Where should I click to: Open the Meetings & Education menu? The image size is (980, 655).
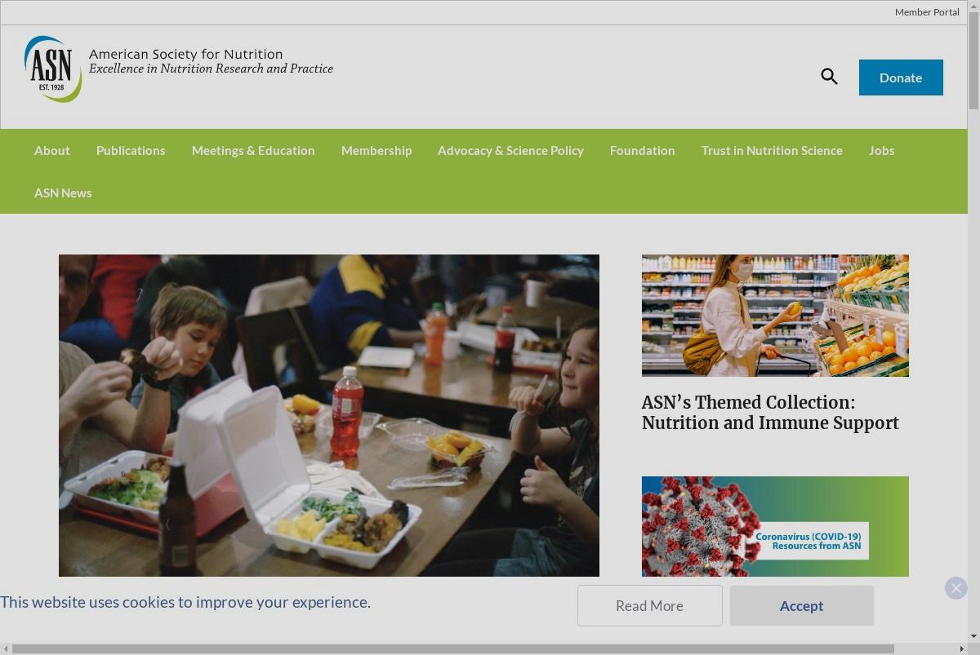click(253, 150)
